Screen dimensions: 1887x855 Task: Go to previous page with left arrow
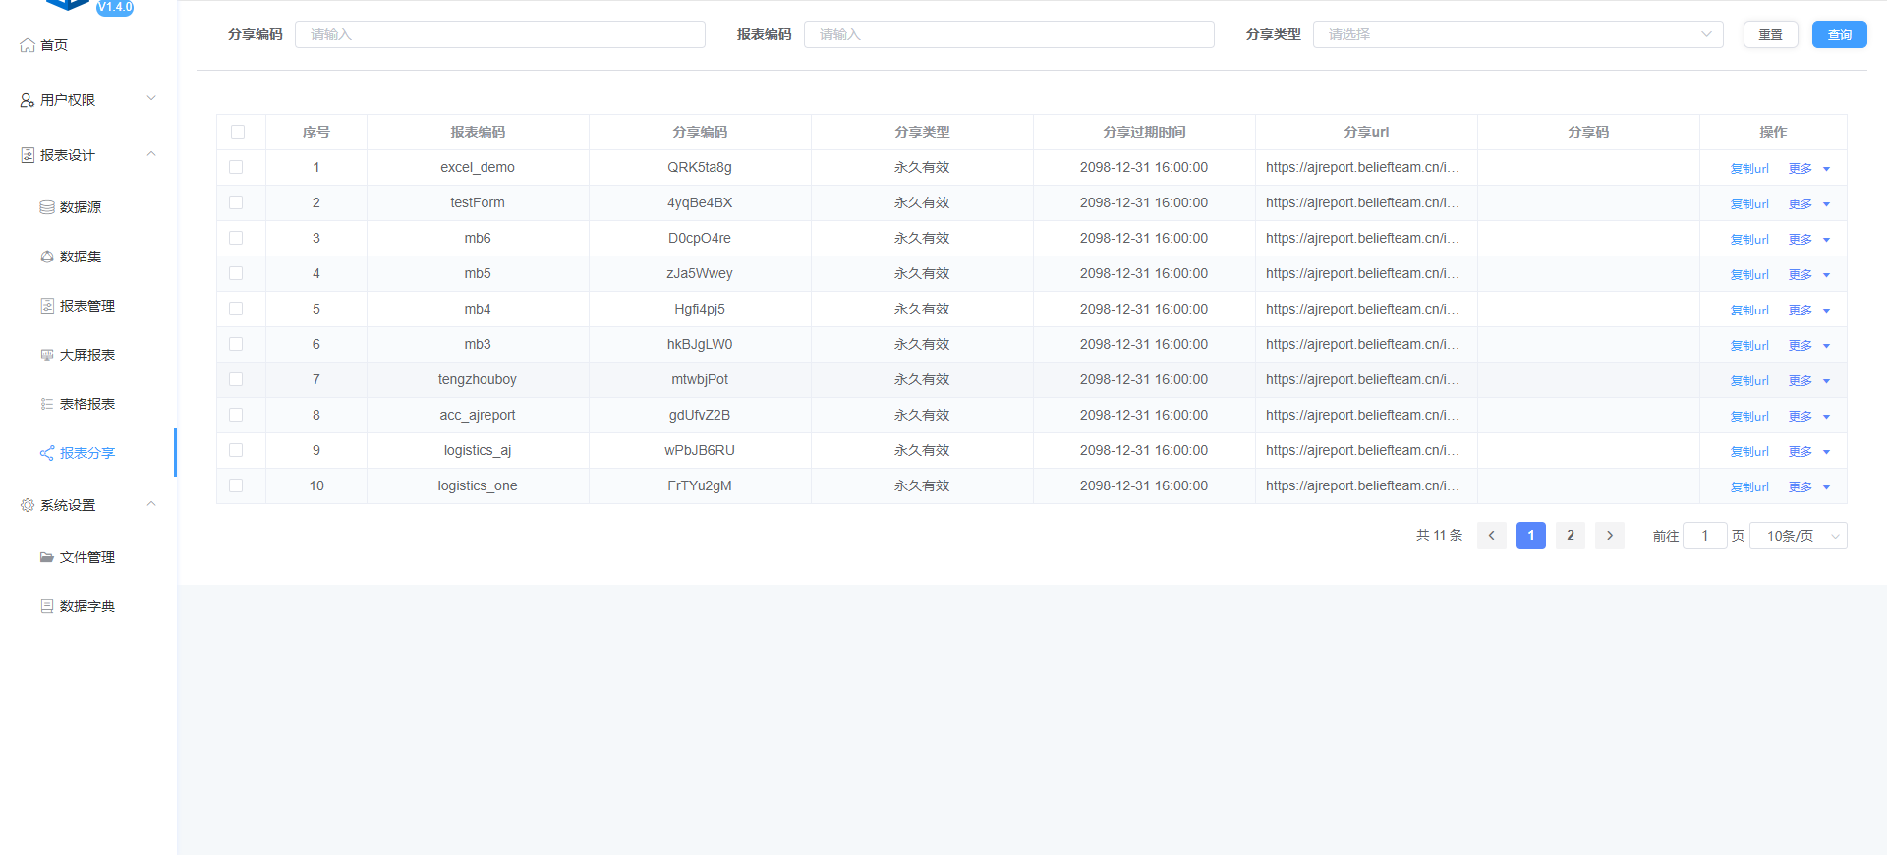point(1492,536)
